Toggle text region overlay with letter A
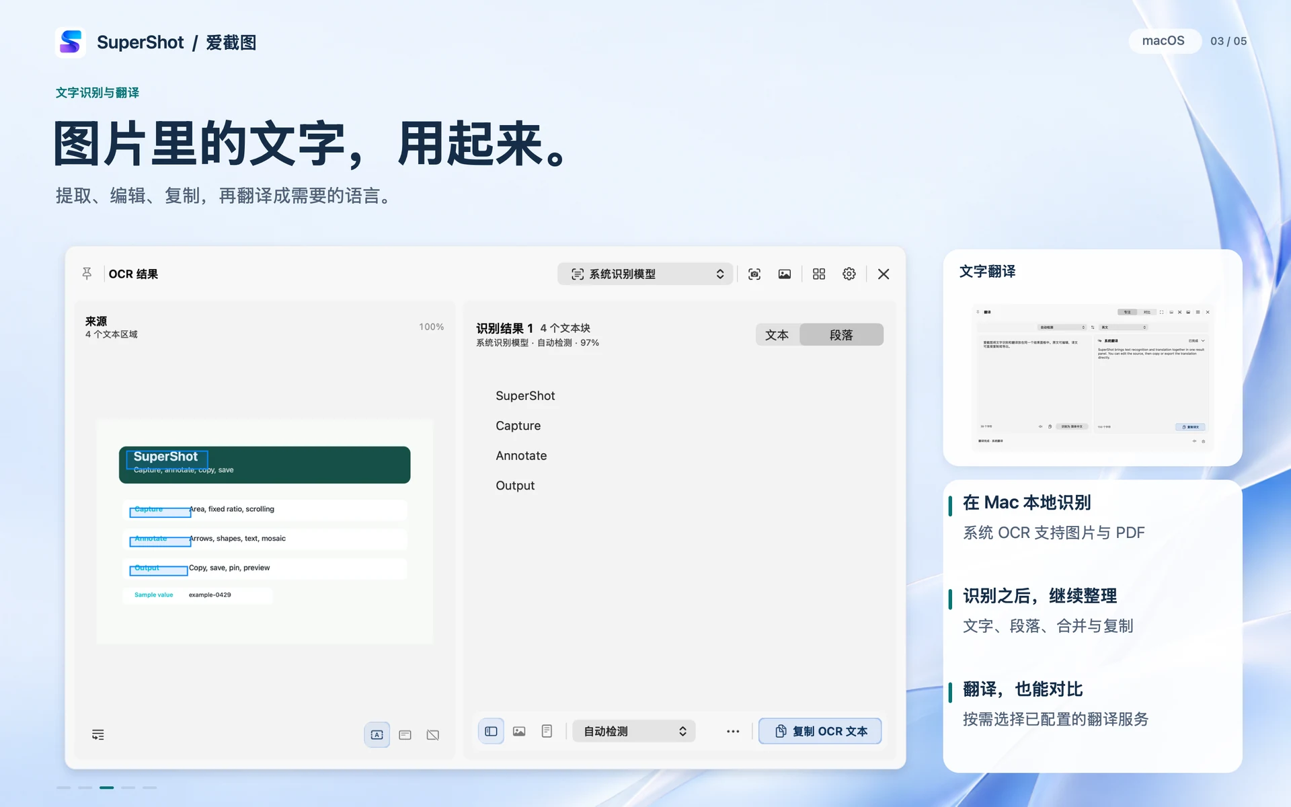 [x=377, y=734]
